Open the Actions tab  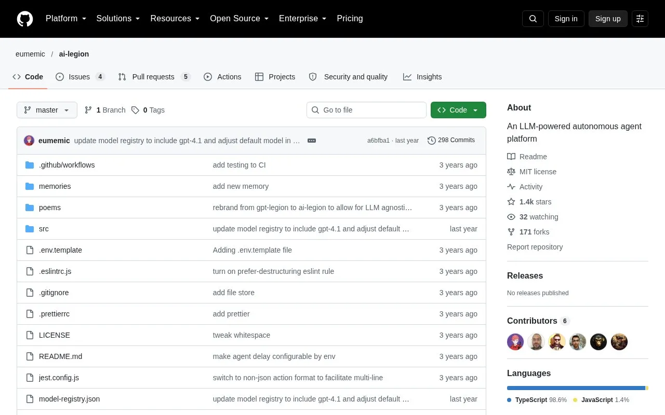222,77
